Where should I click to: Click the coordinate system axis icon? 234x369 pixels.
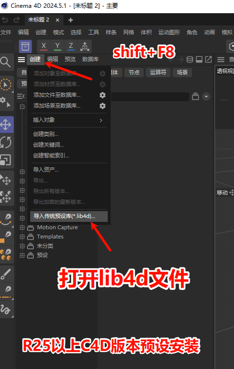(84, 46)
